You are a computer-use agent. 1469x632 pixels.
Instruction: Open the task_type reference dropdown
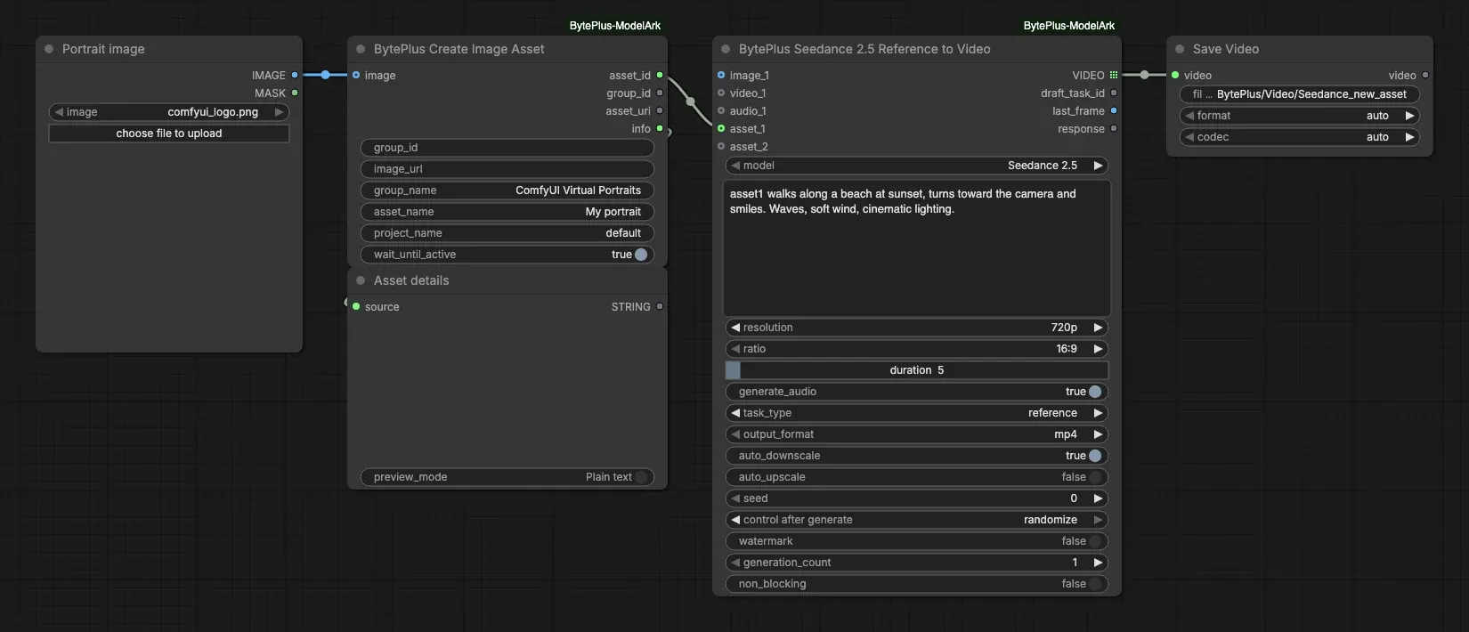coord(917,413)
